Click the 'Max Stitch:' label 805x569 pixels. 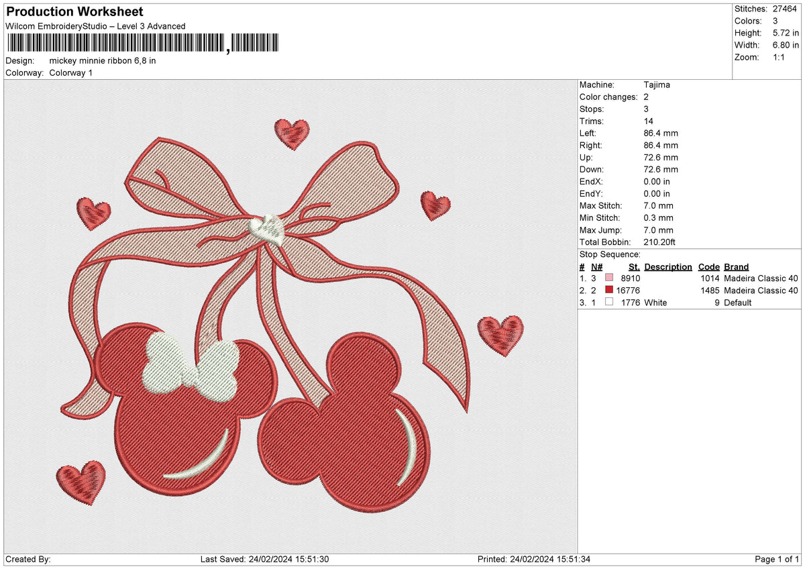600,206
